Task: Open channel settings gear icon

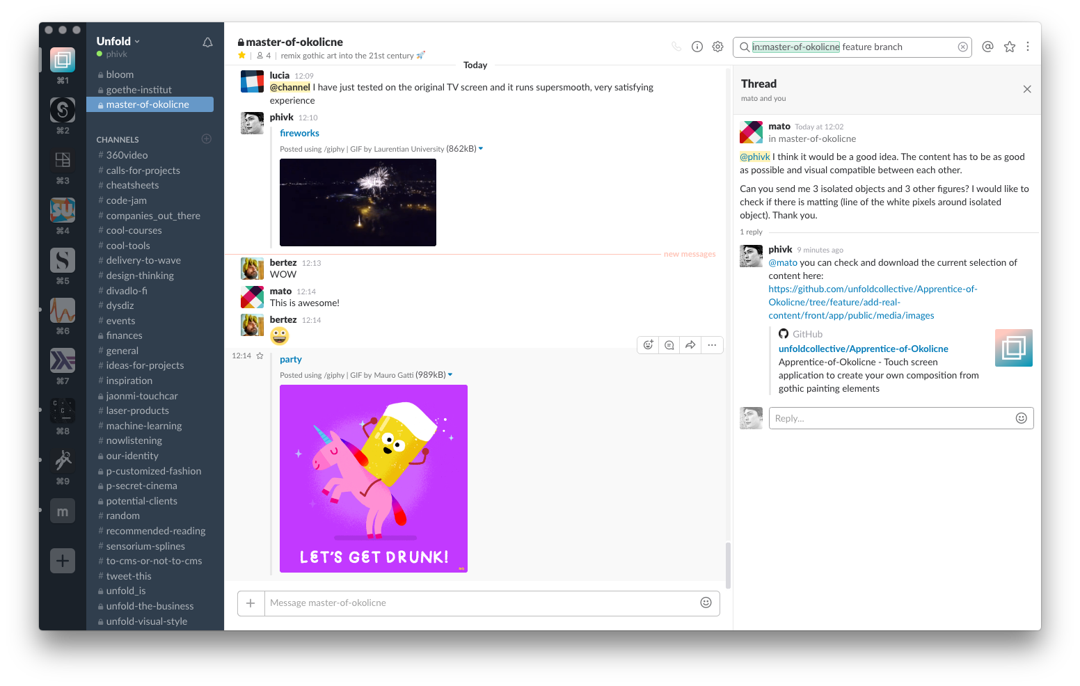Action: point(718,47)
